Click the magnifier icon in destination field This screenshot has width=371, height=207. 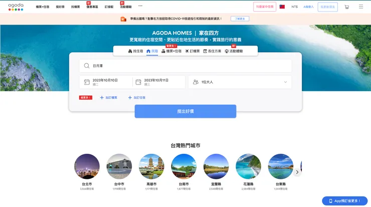coord(87,66)
